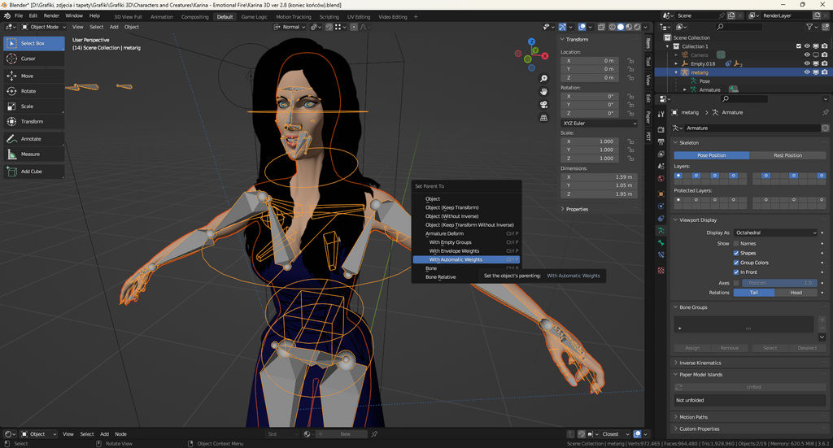Enable the Names checkbox
The width and height of the screenshot is (833, 448).
(x=737, y=243)
